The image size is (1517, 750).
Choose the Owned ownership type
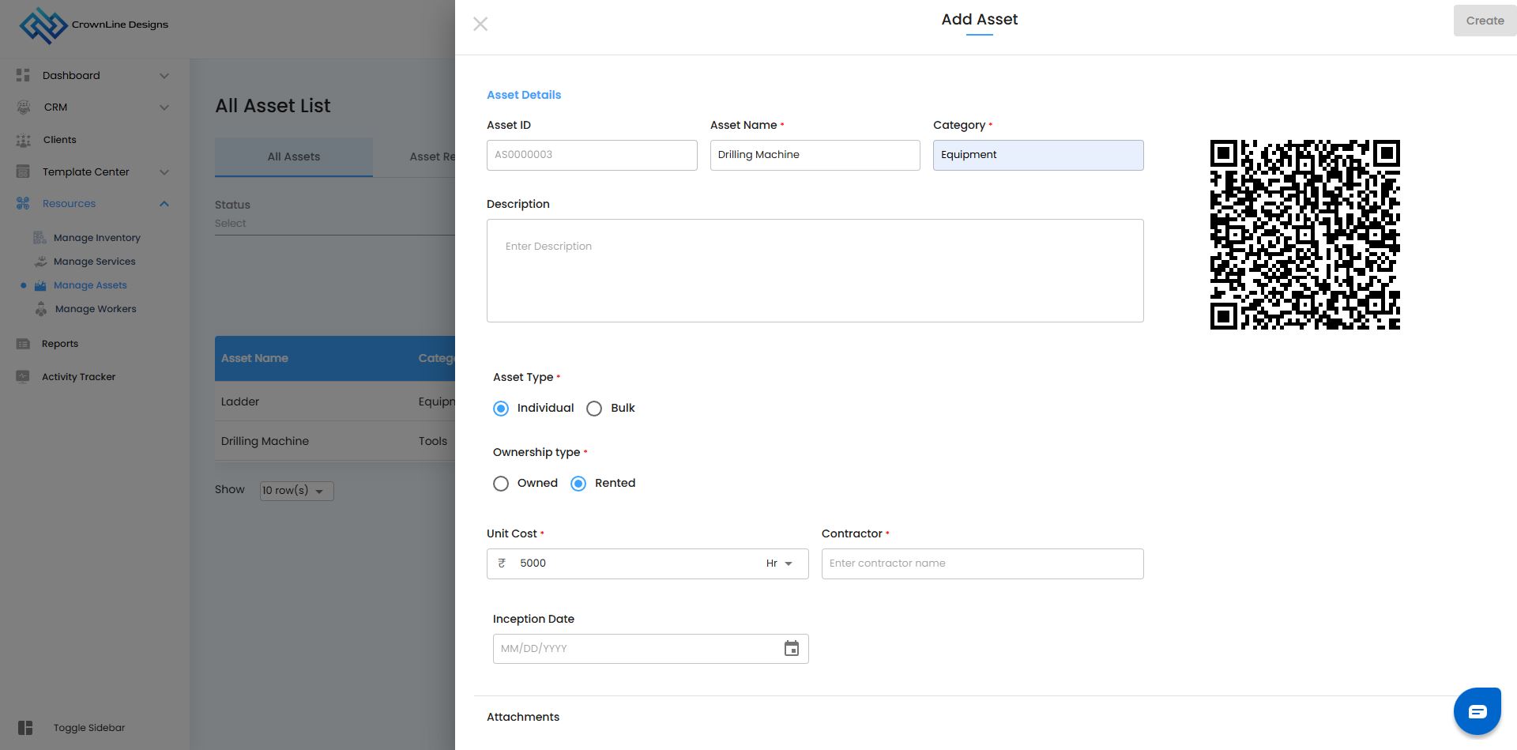coord(501,484)
